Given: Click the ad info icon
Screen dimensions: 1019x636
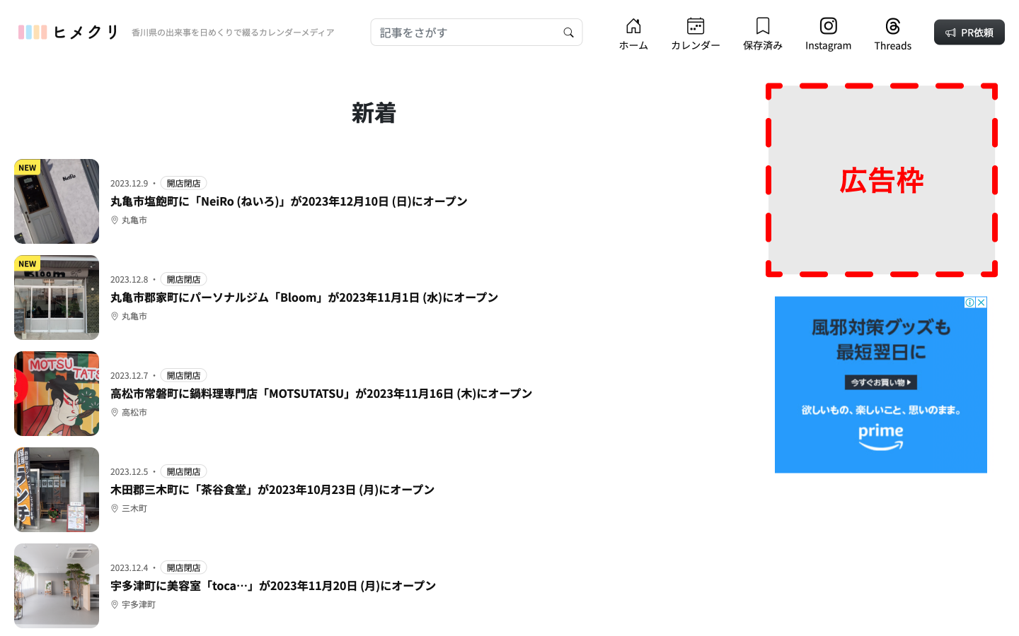Looking at the screenshot, I should click(969, 302).
